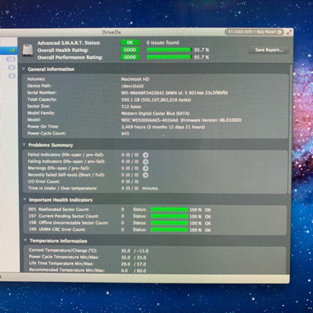Click 'Time in Under / Over temperature' label
The image size is (313, 313).
point(63,188)
